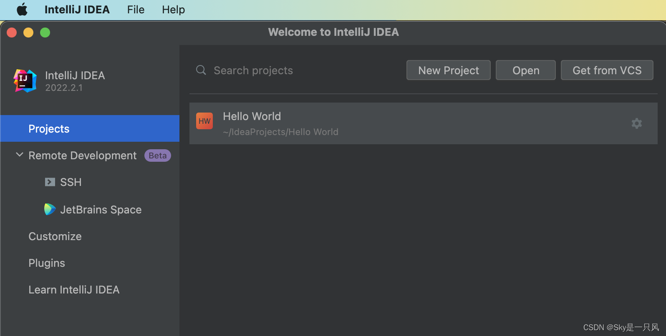Open the IntelliJ IDEA application menu
The height and width of the screenshot is (336, 666).
coord(77,10)
